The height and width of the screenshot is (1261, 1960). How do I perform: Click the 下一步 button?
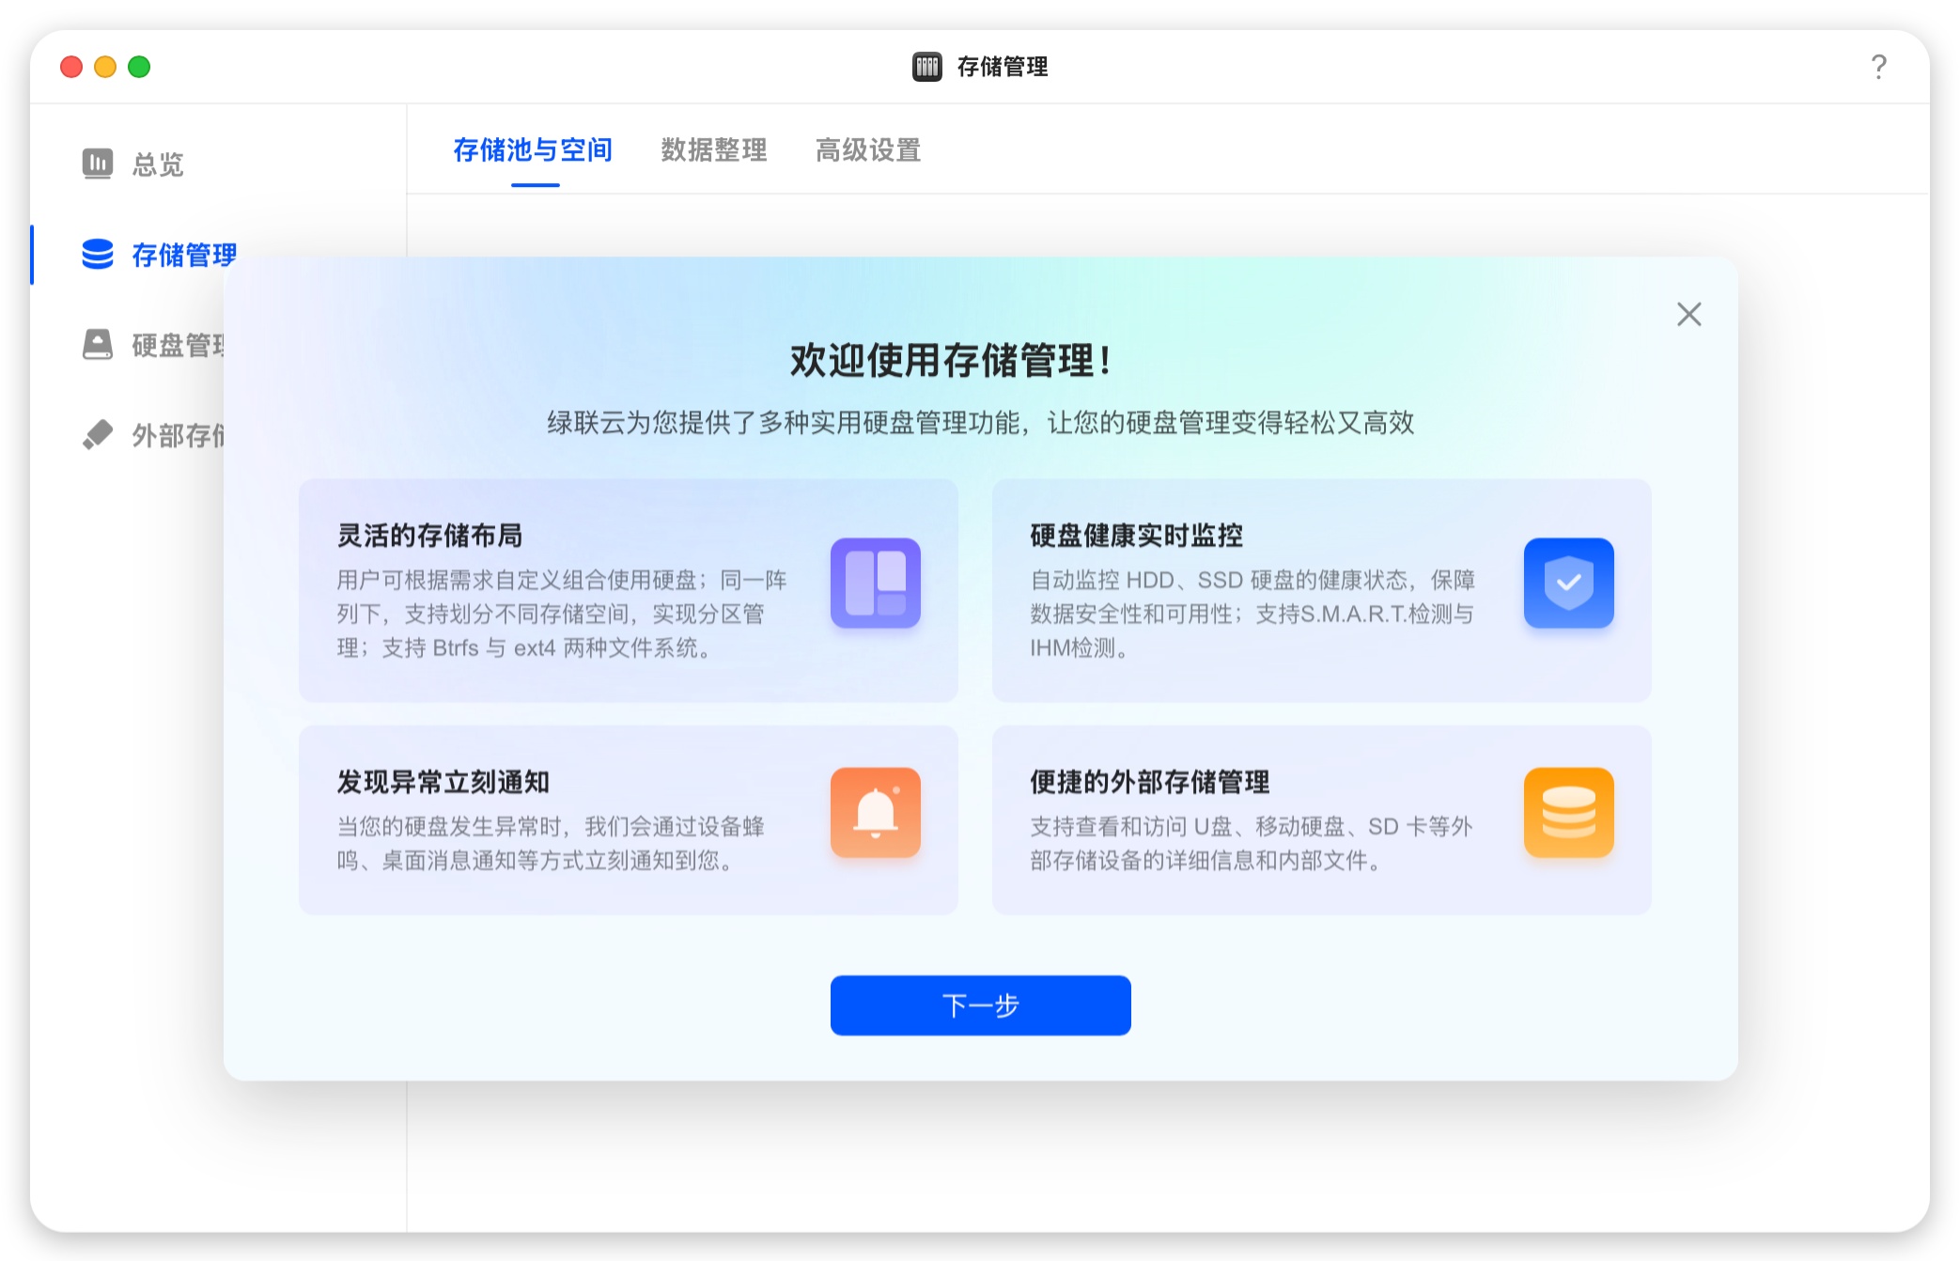click(981, 1005)
